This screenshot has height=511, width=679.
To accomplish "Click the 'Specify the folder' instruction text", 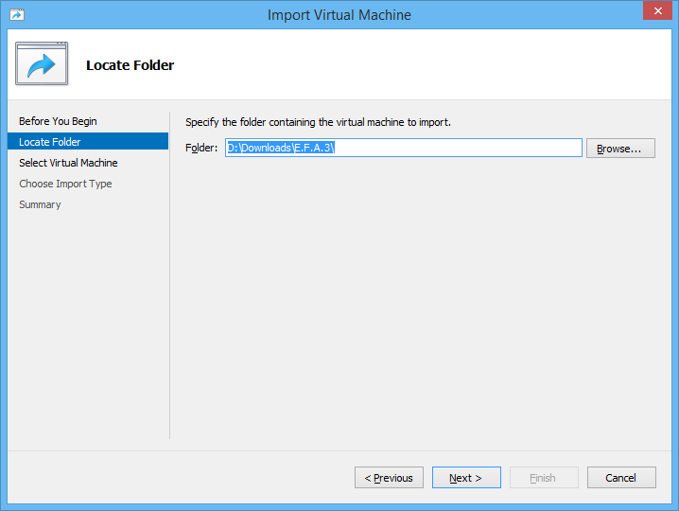I will click(318, 122).
